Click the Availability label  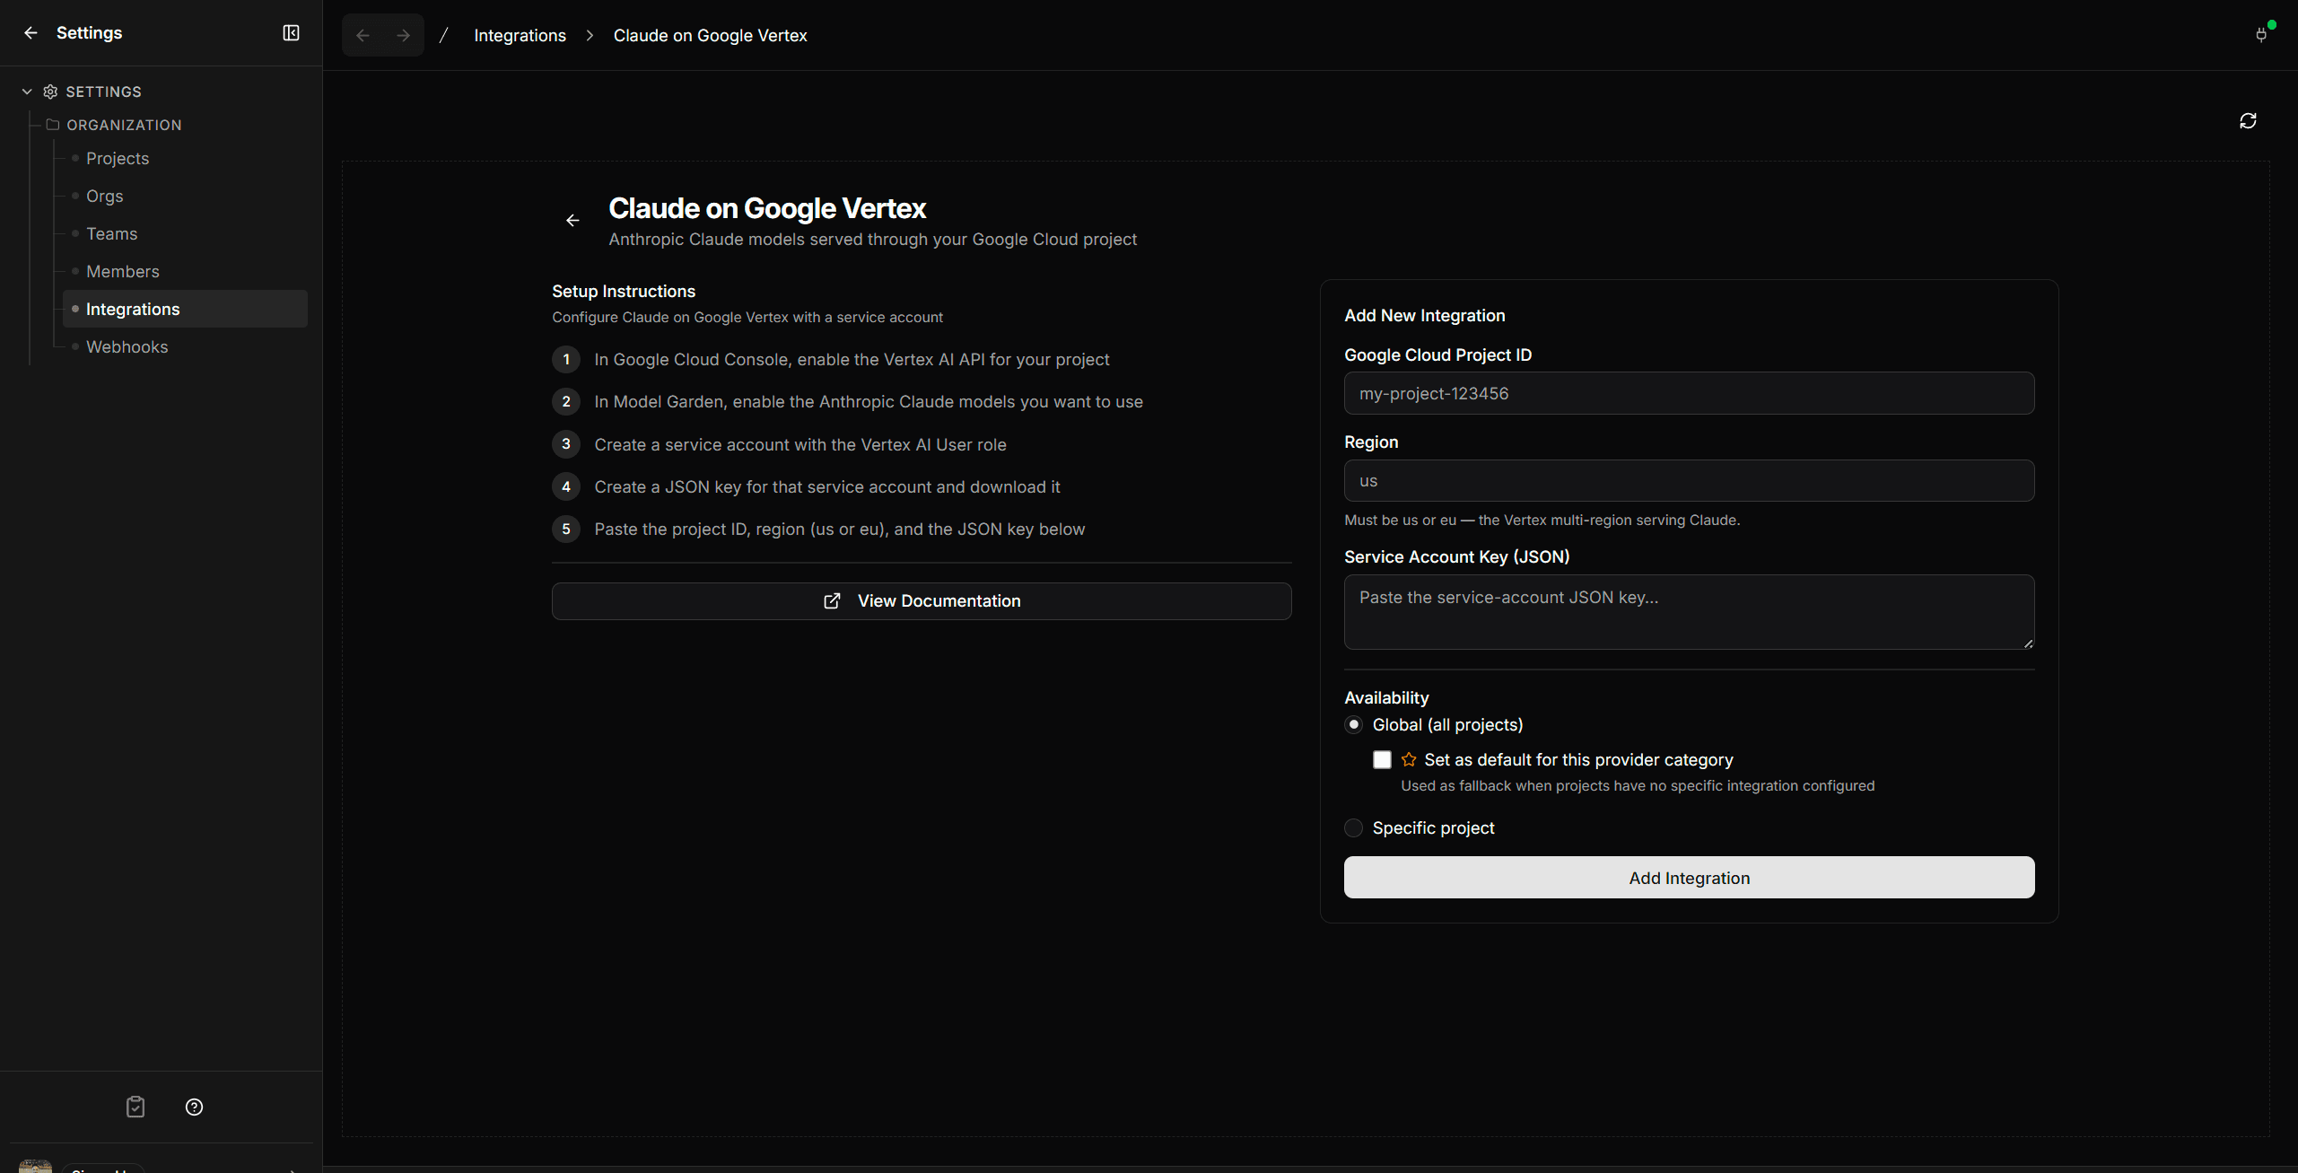pyautogui.click(x=1386, y=698)
